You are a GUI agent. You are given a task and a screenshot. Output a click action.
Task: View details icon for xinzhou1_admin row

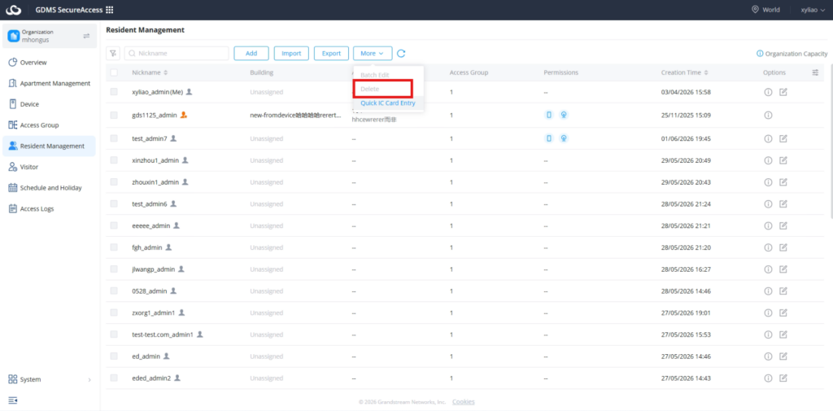click(768, 160)
